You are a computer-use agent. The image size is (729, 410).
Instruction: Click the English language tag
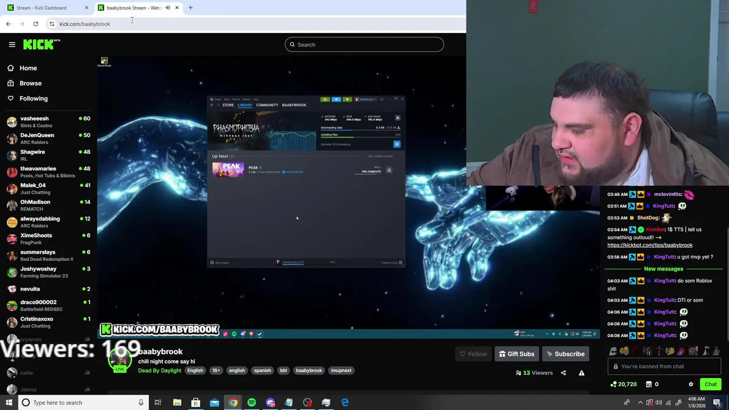[x=195, y=371]
